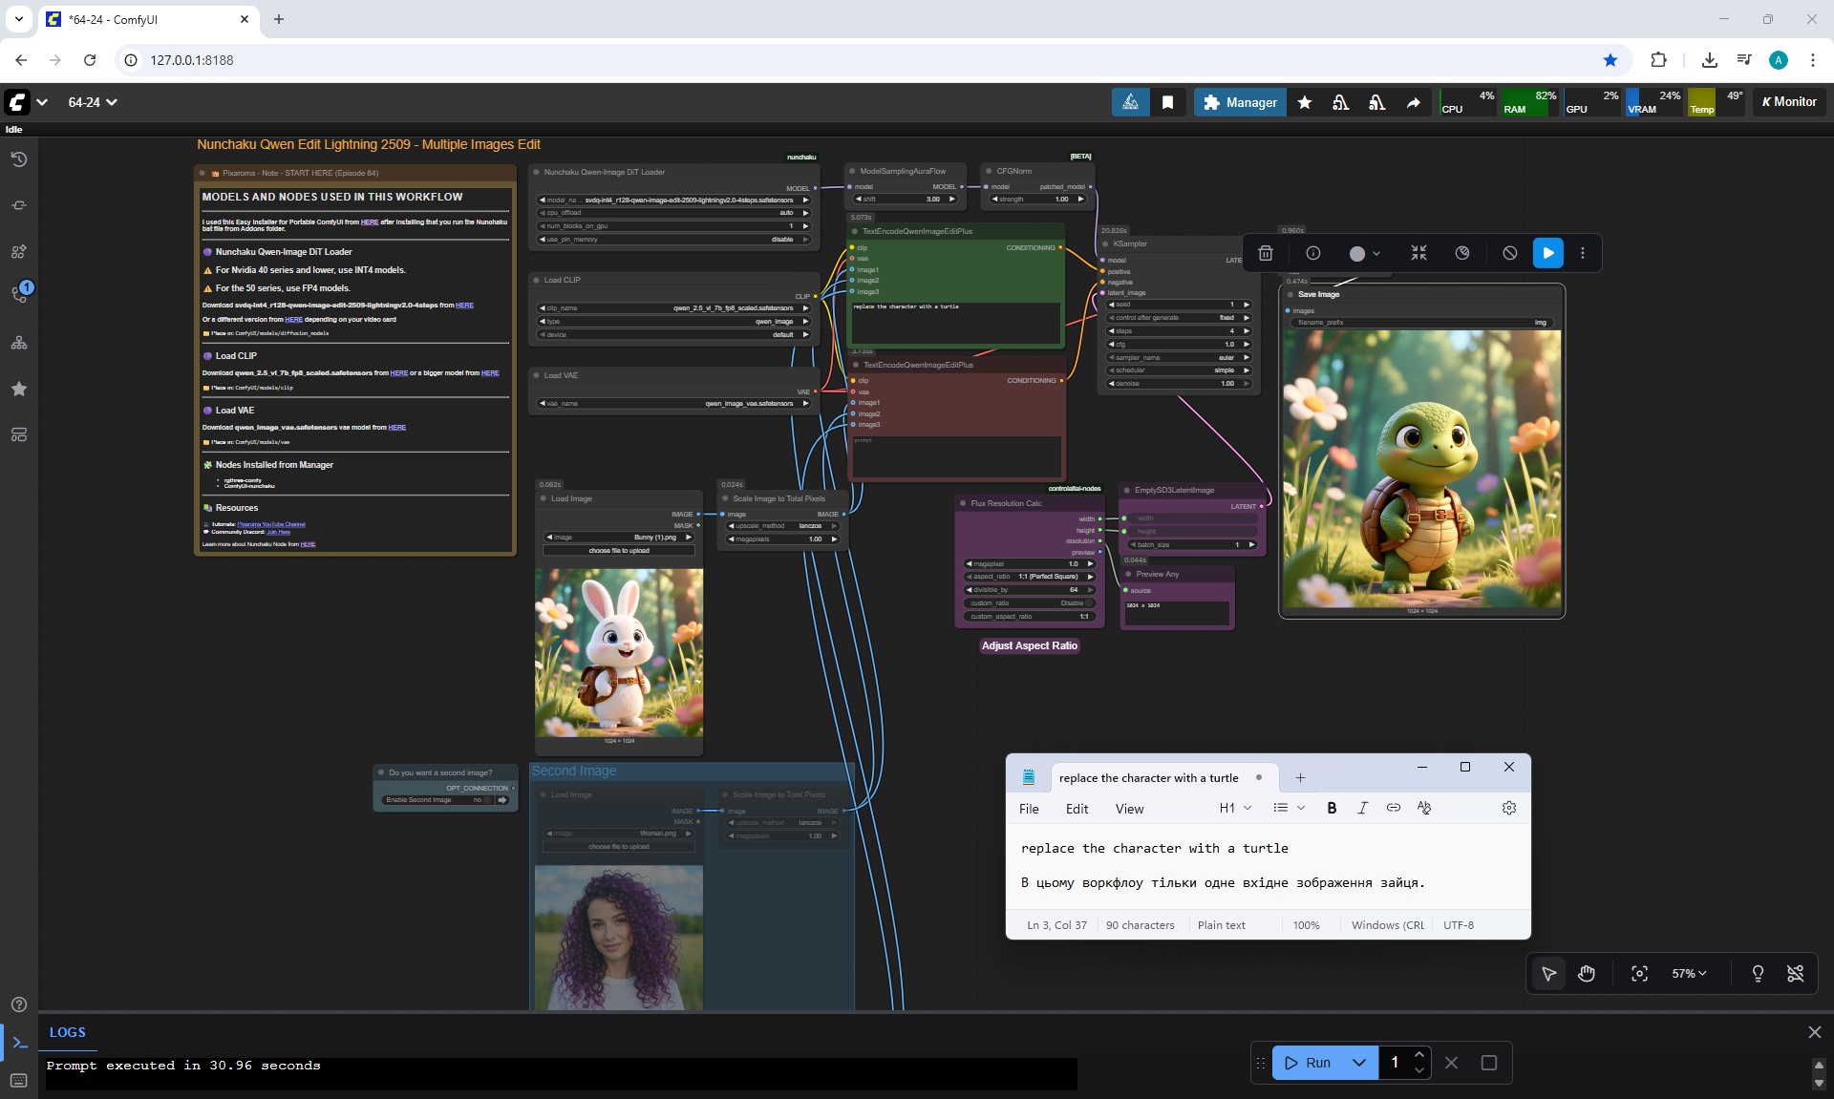Open the 57% zoom dropdown

pos(1689,973)
